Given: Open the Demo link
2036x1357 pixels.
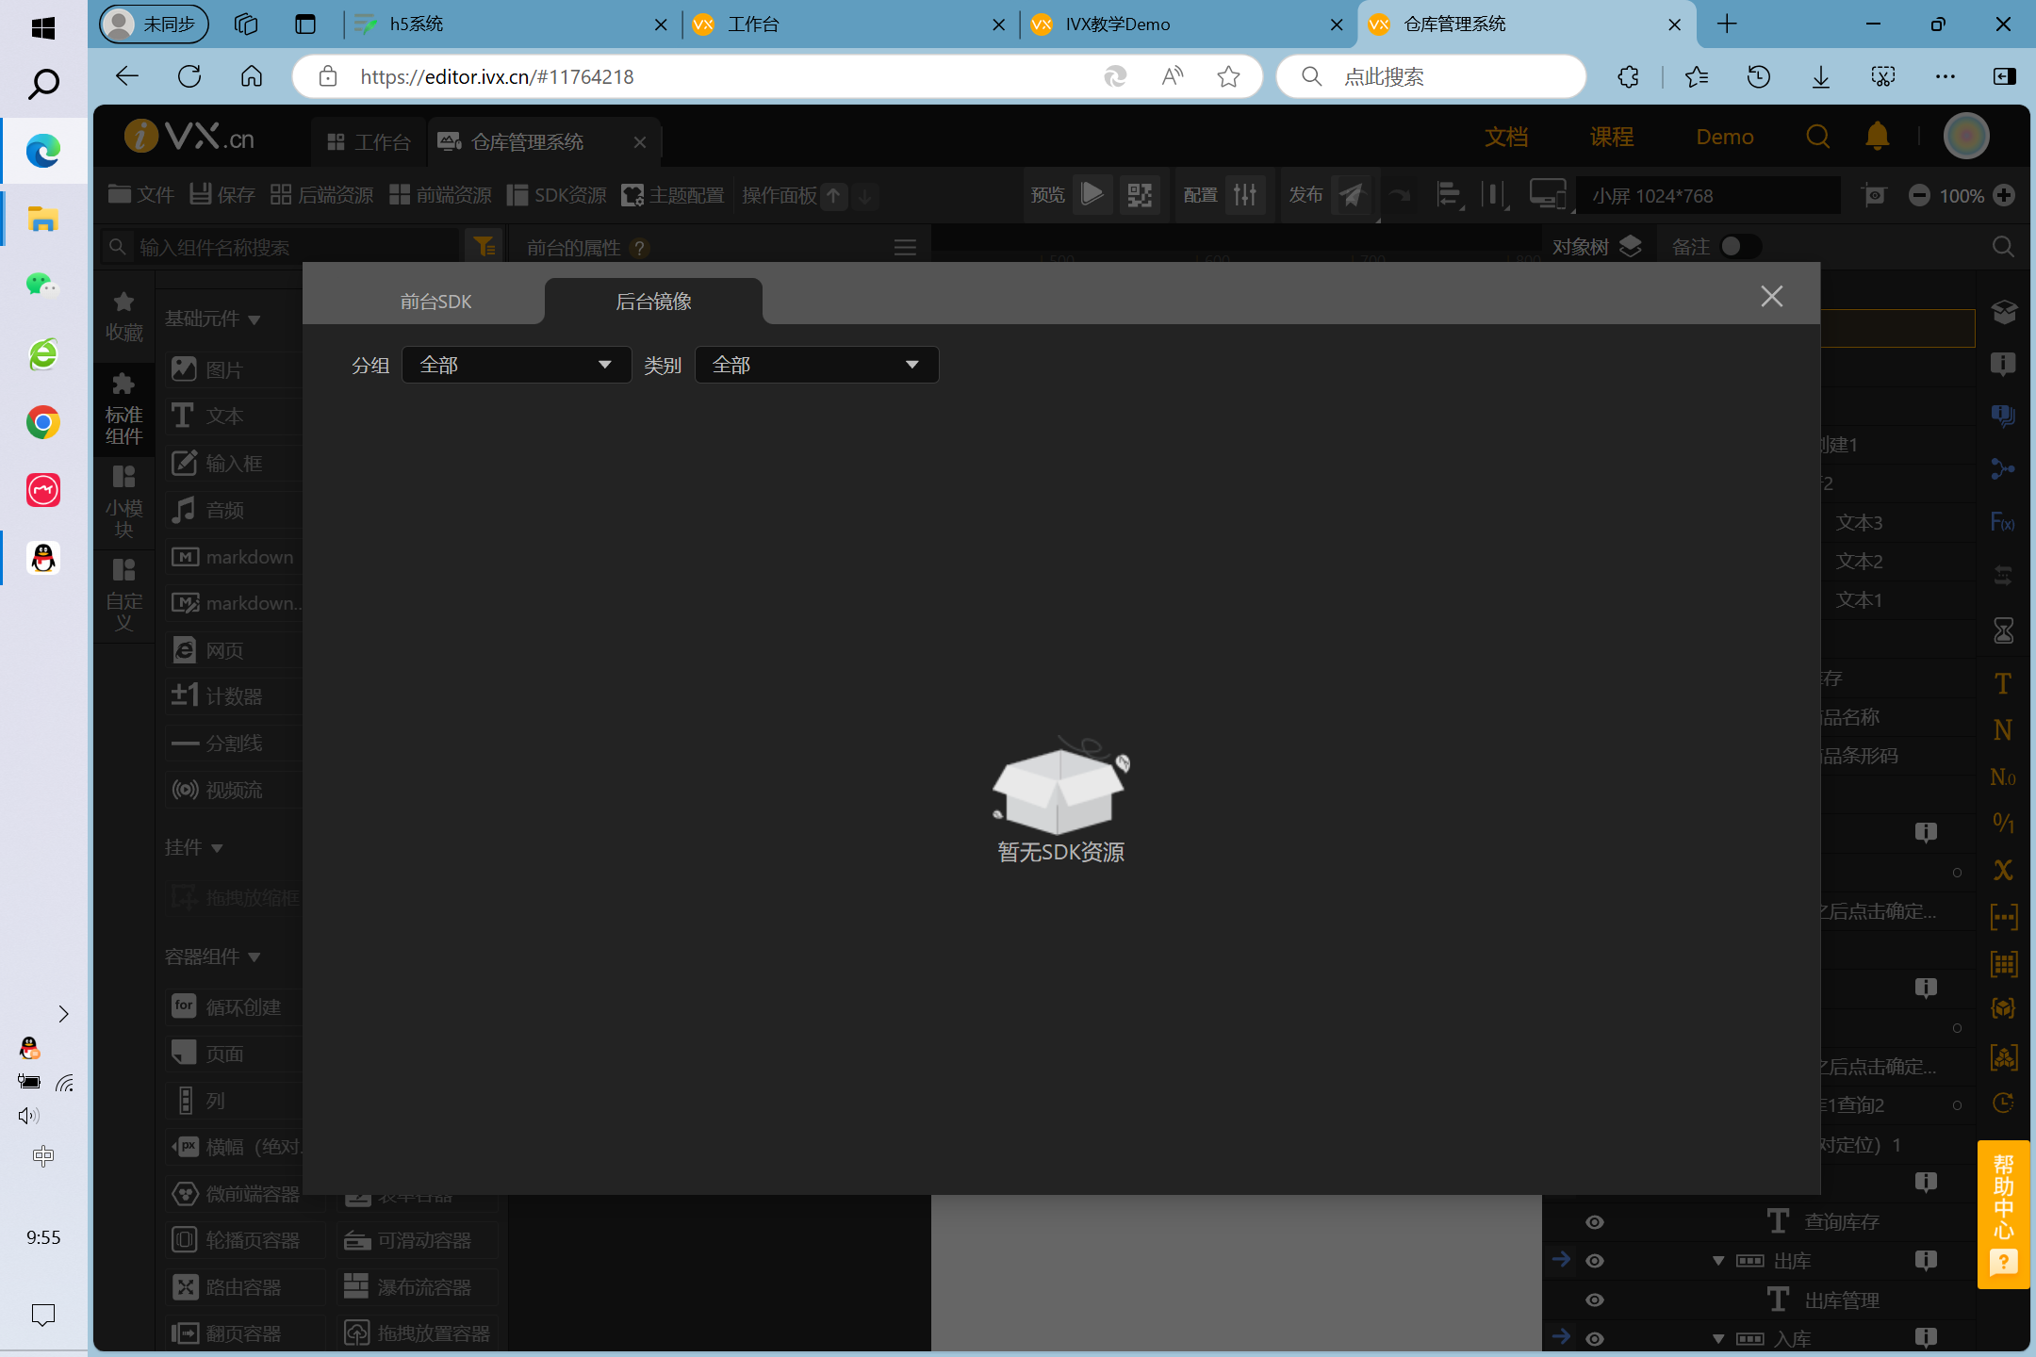Looking at the screenshot, I should tap(1724, 138).
